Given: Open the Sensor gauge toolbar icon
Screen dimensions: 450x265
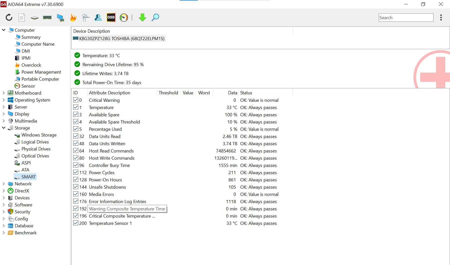Looking at the screenshot, I should [x=124, y=17].
